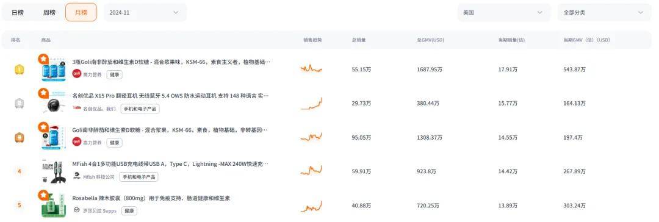Open the MFish 4合1 product title
The width and height of the screenshot is (659, 222).
point(170,163)
